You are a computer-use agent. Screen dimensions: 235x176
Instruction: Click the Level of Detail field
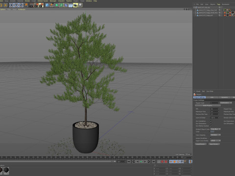point(214,118)
